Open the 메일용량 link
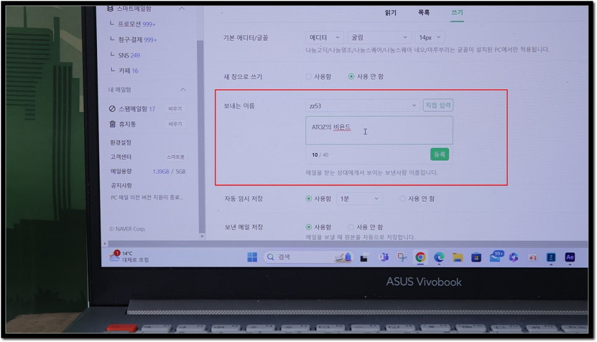Image resolution: width=597 pixels, height=342 pixels. [x=121, y=171]
